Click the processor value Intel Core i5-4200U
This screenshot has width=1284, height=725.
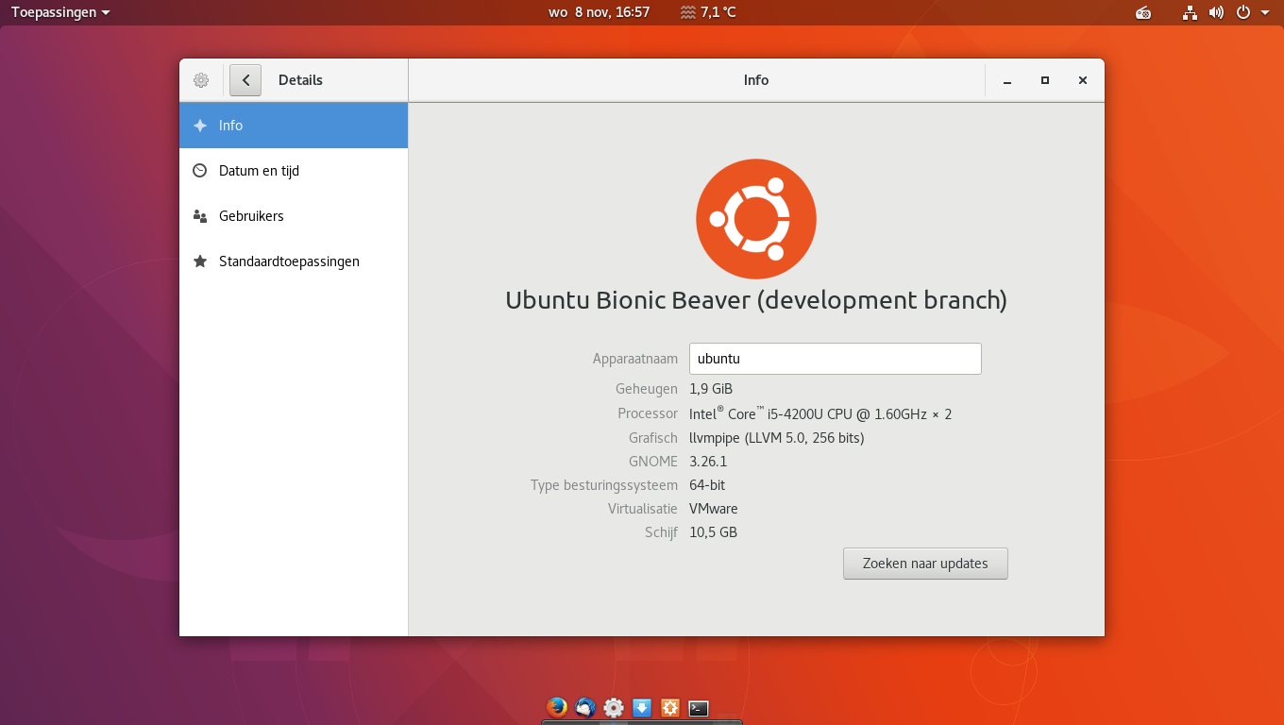(820, 413)
